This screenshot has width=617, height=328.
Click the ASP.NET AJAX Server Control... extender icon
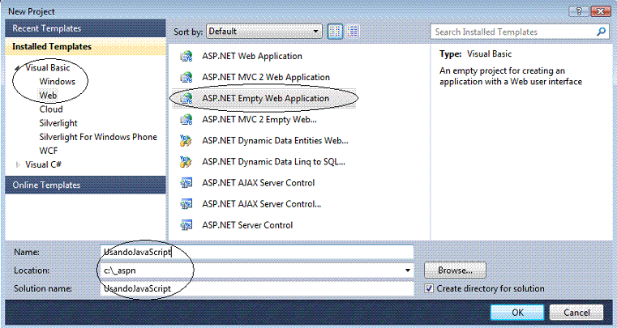point(186,204)
